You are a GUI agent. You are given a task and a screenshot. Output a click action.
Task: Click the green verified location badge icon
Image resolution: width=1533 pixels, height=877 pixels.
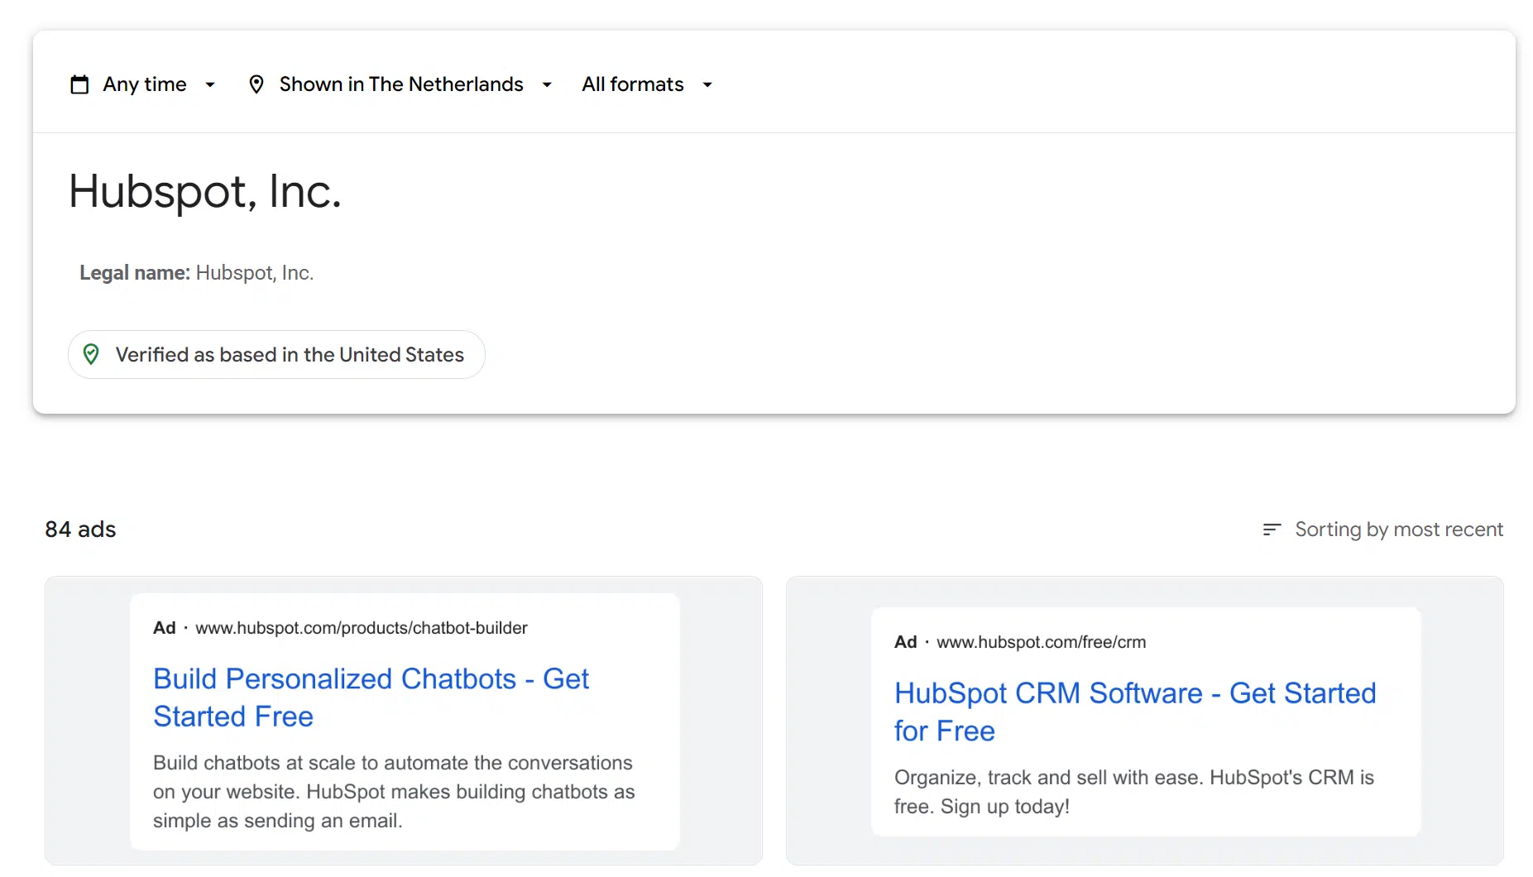coord(91,354)
